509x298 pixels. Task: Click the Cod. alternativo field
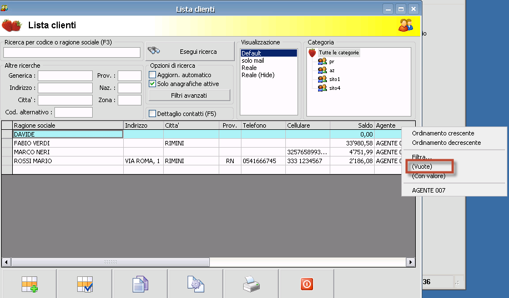pos(73,112)
